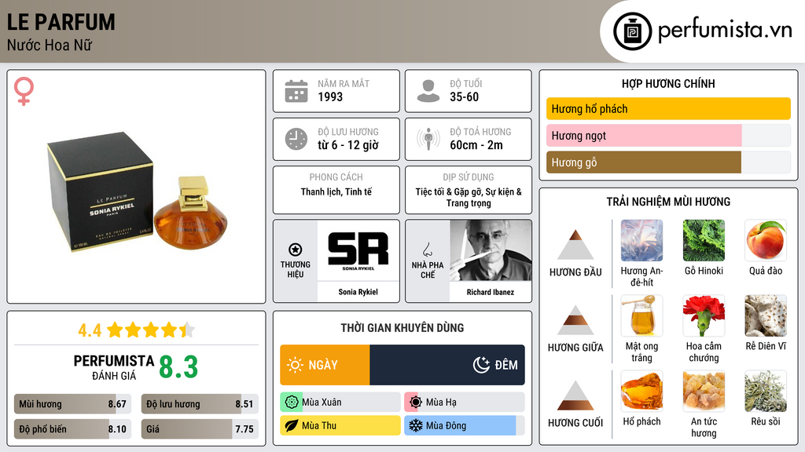This screenshot has height=452, width=805.
Task: Click the Hợp hương chính heading
Action: coord(668,83)
